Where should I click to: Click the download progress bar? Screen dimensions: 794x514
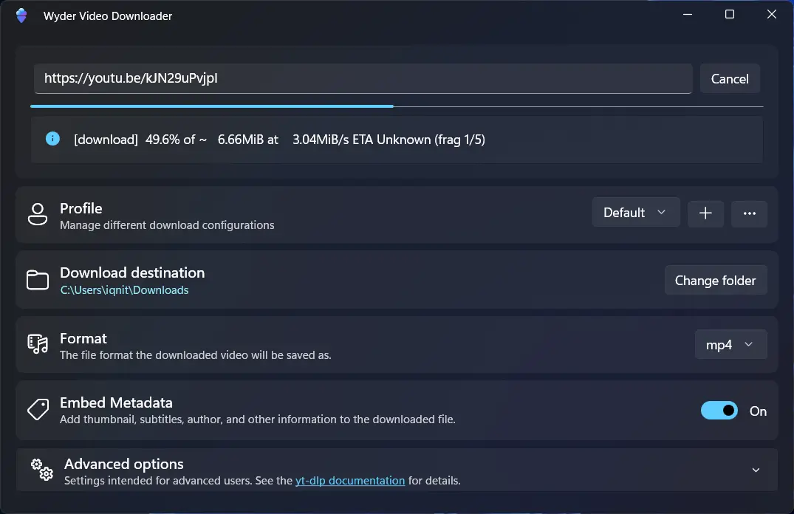(x=397, y=106)
